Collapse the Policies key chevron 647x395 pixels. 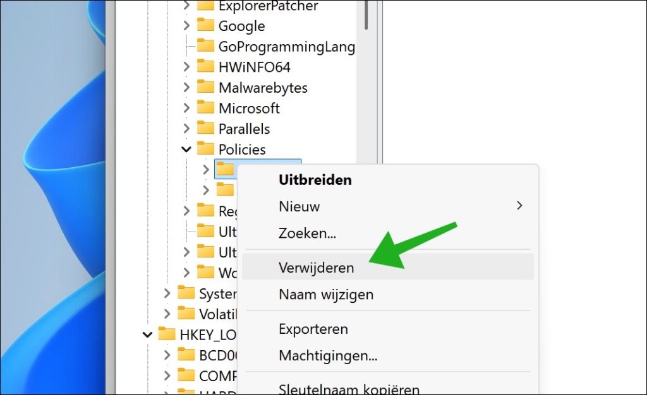point(185,149)
